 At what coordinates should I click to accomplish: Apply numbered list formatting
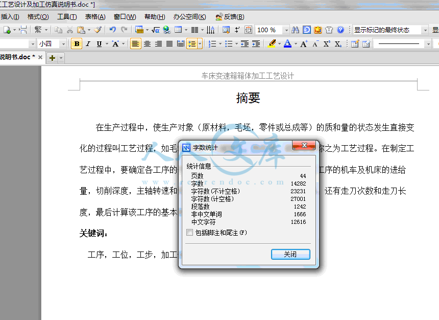212,44
